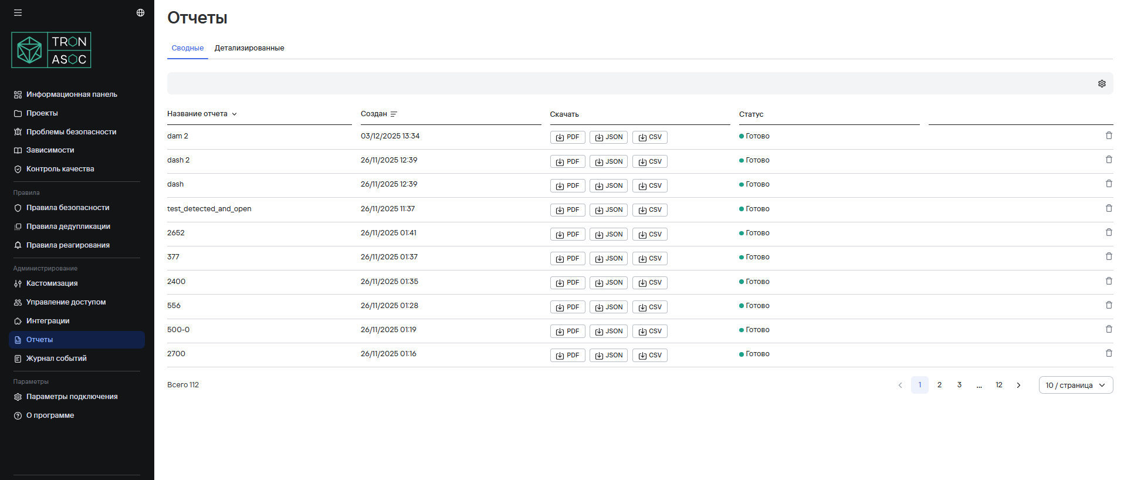The width and height of the screenshot is (1124, 480).
Task: Click the TRON ASOC logo
Action: (51, 50)
